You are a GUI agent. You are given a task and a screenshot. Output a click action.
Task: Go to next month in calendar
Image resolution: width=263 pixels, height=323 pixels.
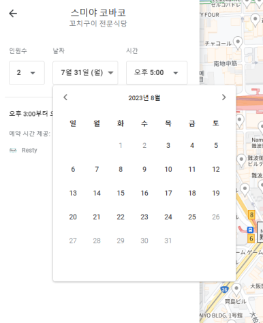click(x=223, y=97)
